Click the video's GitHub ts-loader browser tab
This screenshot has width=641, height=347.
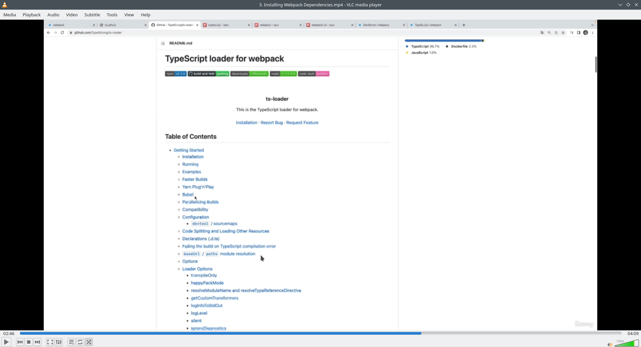coord(175,25)
